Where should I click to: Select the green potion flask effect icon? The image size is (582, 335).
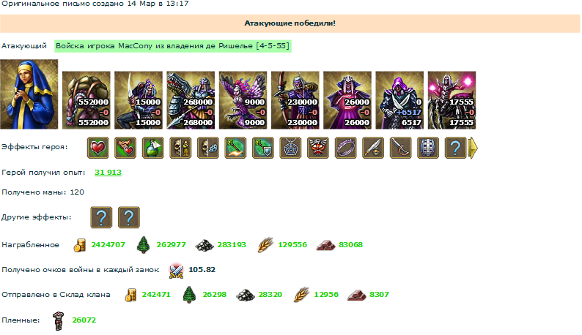pos(153,148)
